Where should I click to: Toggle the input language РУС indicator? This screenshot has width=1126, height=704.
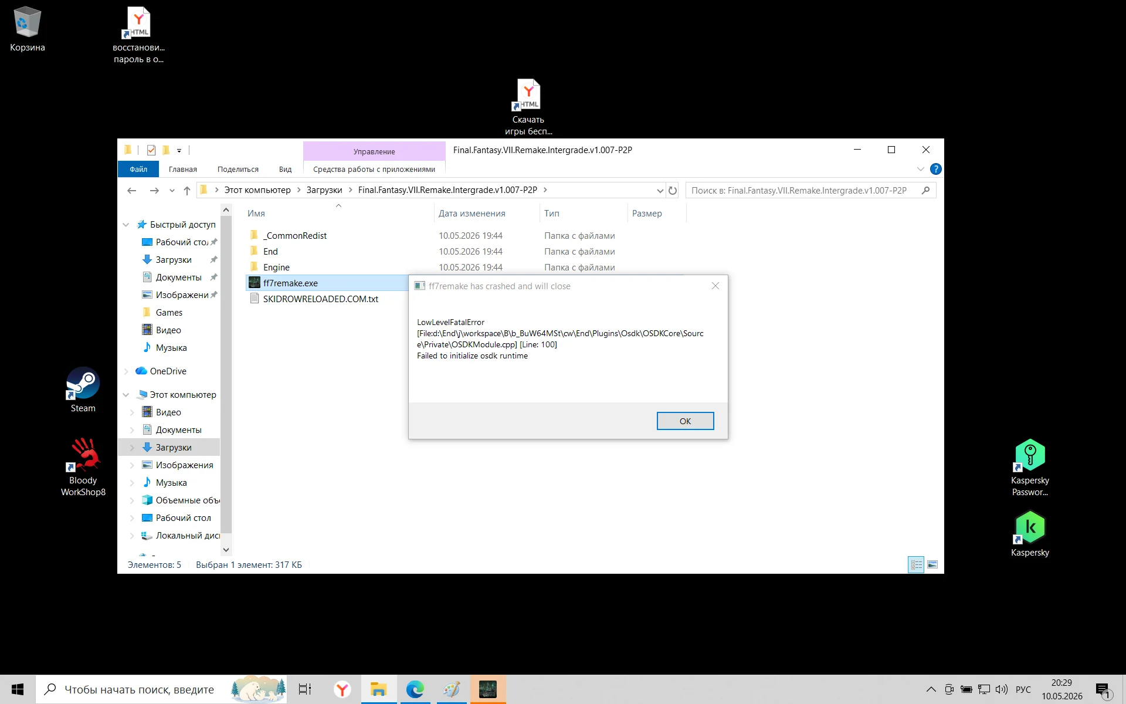1023,689
